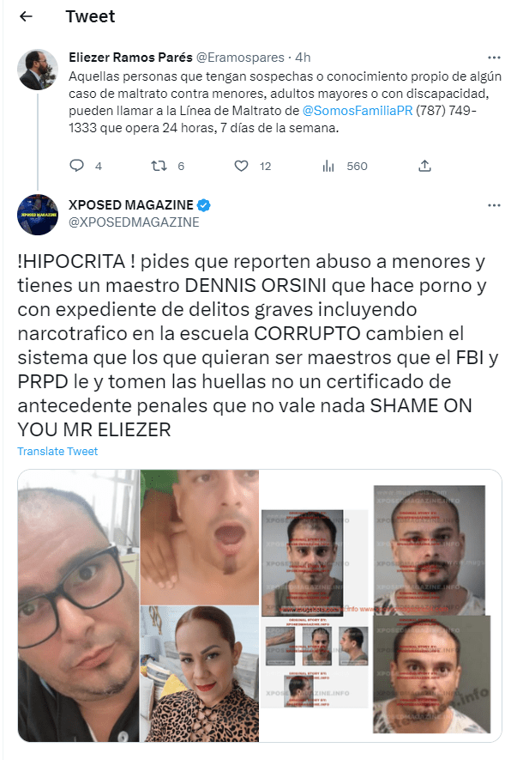The width and height of the screenshot is (511, 760).
Task: Like the tweet with 12 likes
Action: point(242,167)
